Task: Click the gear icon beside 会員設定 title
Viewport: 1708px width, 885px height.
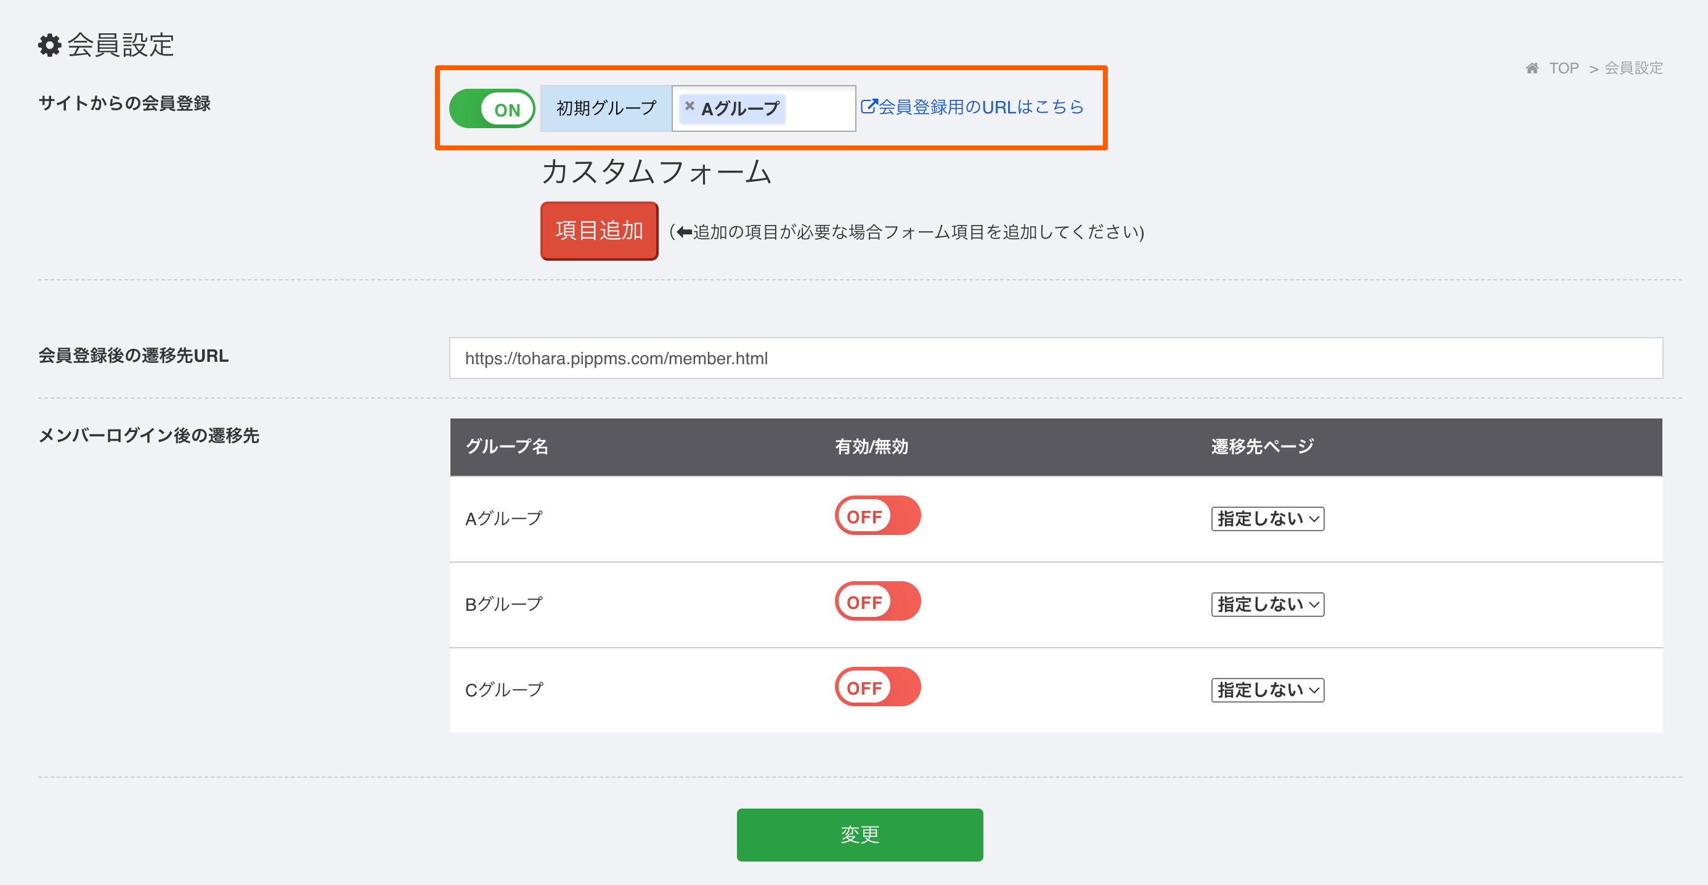Action: pos(50,45)
